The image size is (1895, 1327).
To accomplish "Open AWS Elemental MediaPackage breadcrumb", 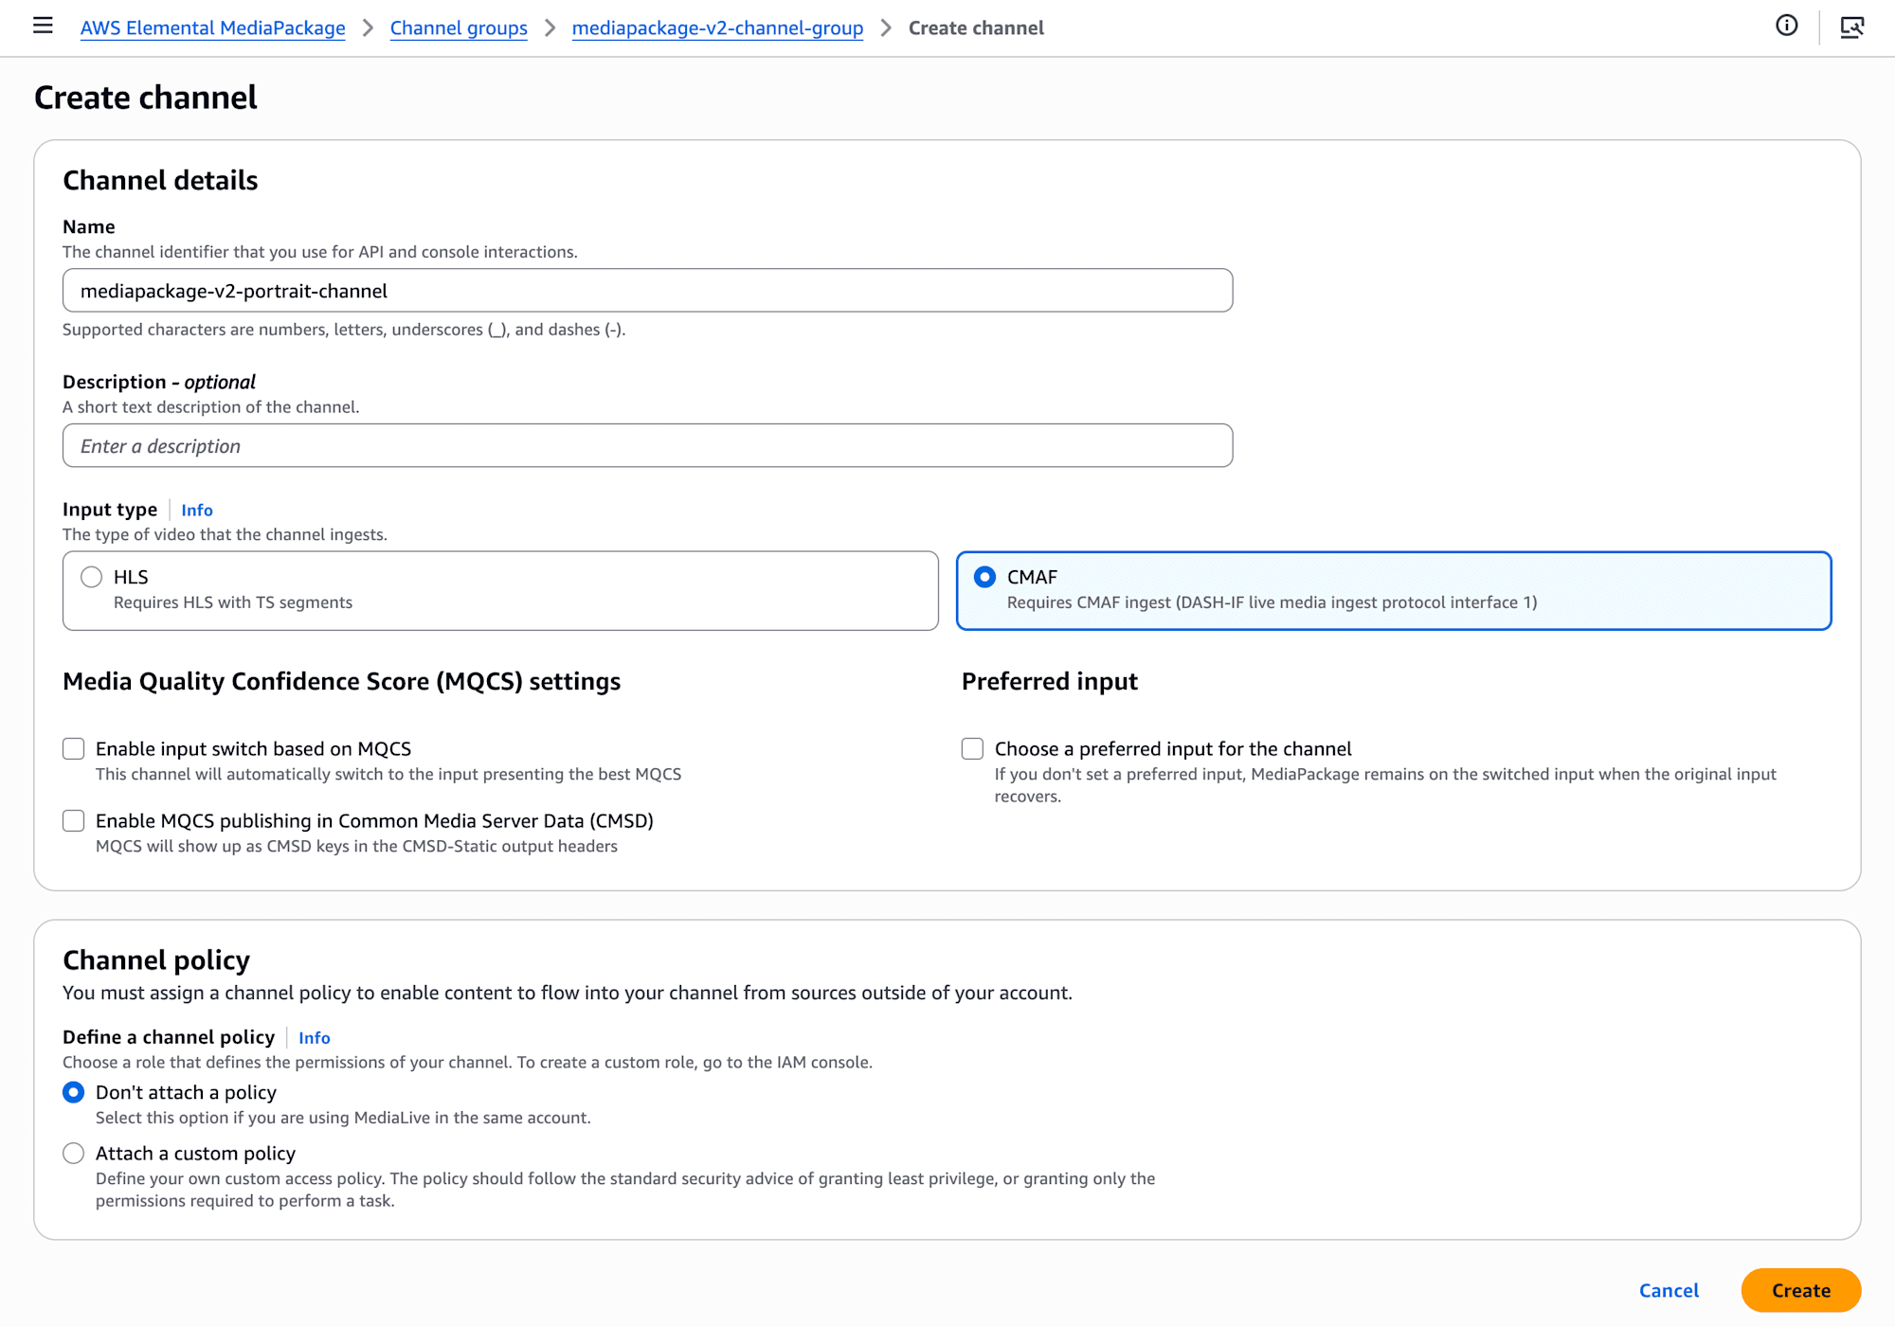I will pos(212,27).
